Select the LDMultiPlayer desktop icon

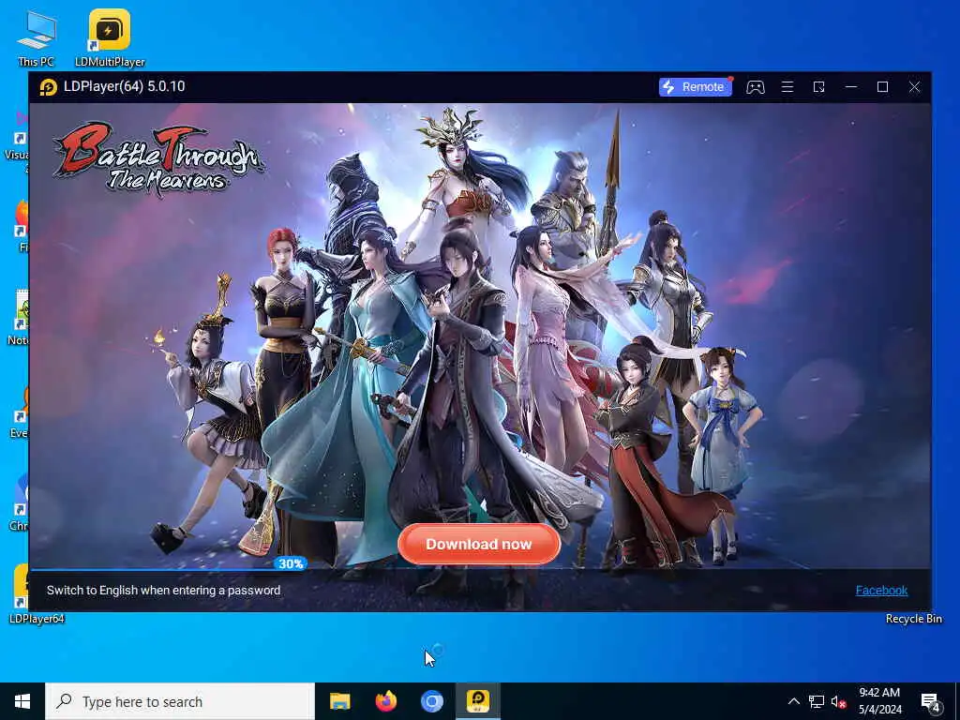coord(110,37)
